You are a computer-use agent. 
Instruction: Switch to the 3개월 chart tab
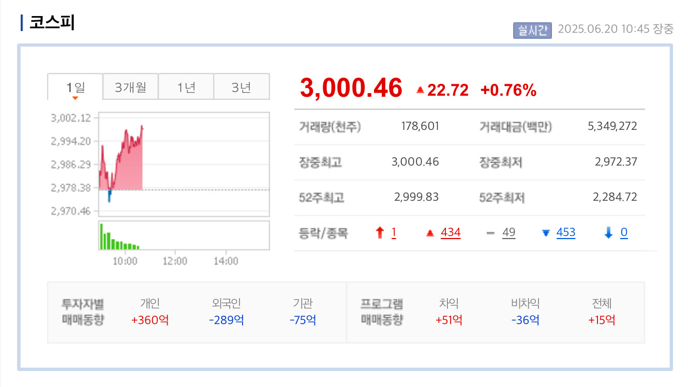pyautogui.click(x=130, y=86)
